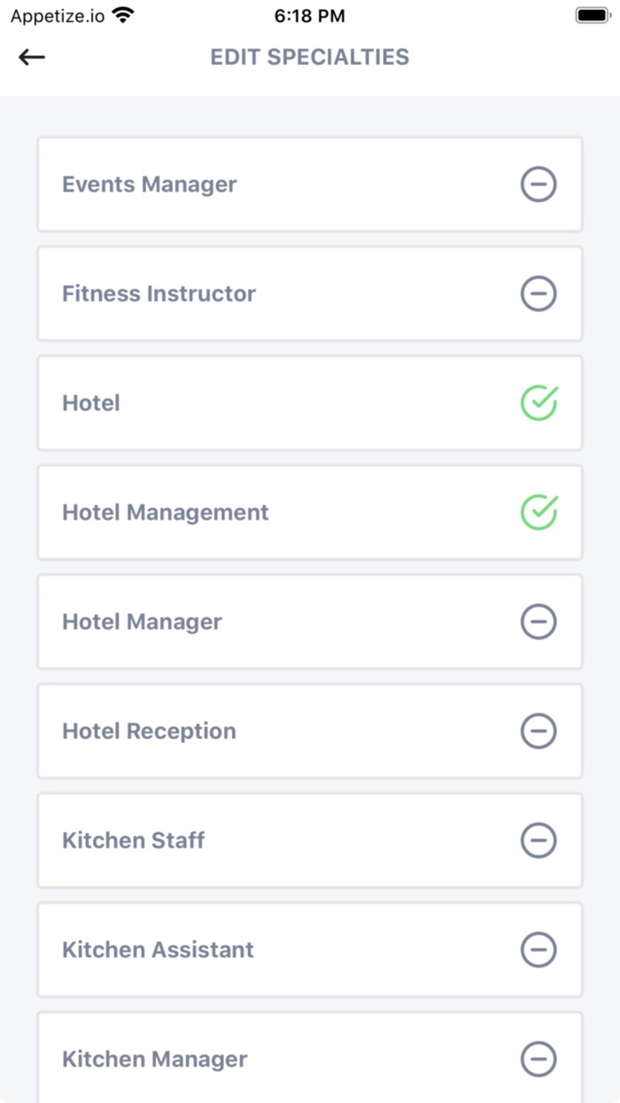Viewport: 620px width, 1103px height.
Task: Click the minus icon for Kitchen Staff
Action: coord(539,841)
